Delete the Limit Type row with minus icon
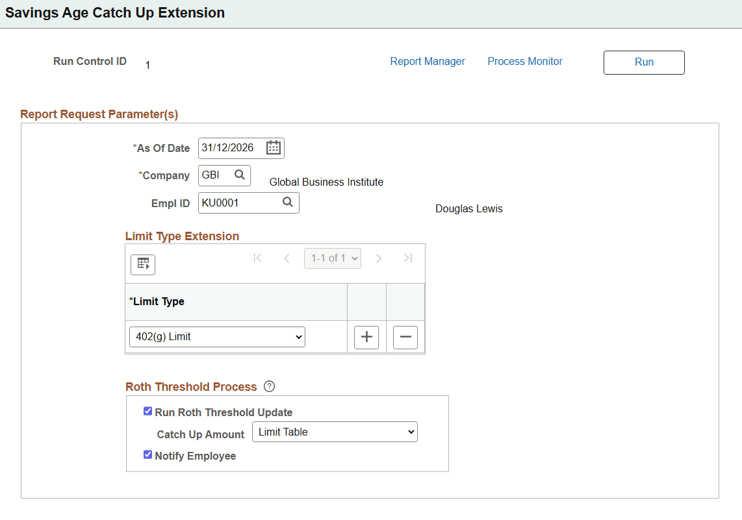Image resolution: width=742 pixels, height=520 pixels. 405,337
